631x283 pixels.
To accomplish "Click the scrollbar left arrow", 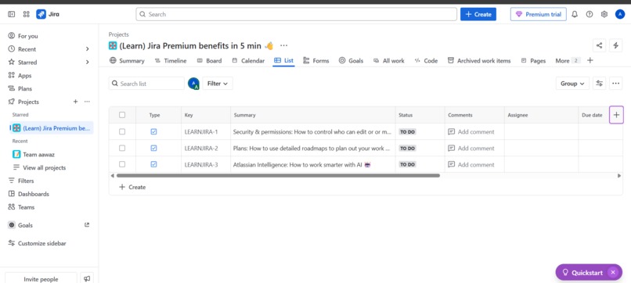I will tap(112, 176).
